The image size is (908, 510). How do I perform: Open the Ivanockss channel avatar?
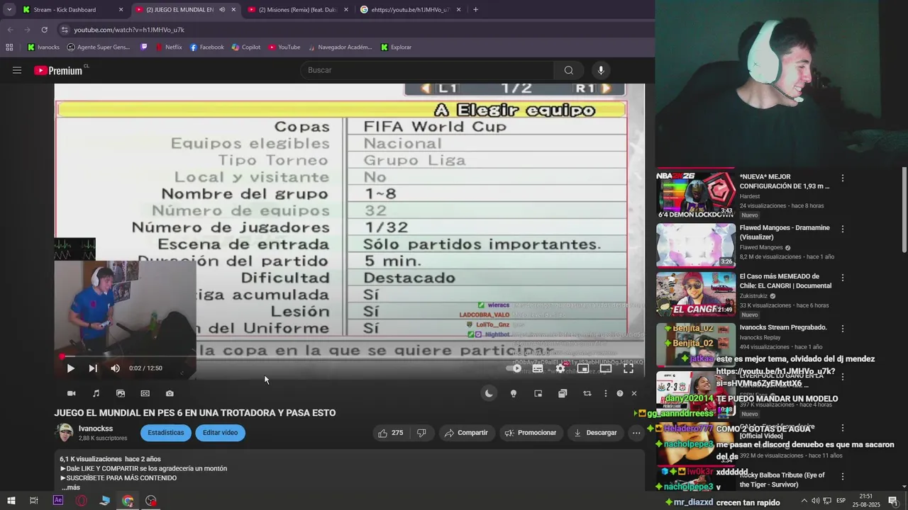tap(65, 433)
